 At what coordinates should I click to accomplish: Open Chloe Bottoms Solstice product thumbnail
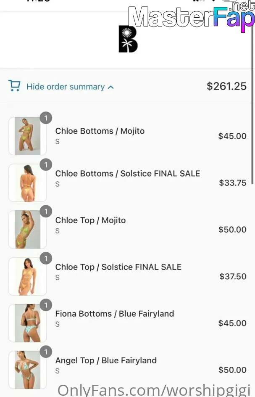tap(28, 183)
